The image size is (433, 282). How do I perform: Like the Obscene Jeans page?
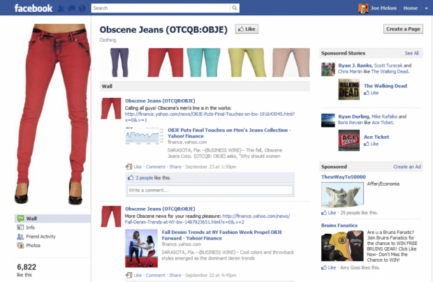[x=247, y=29]
